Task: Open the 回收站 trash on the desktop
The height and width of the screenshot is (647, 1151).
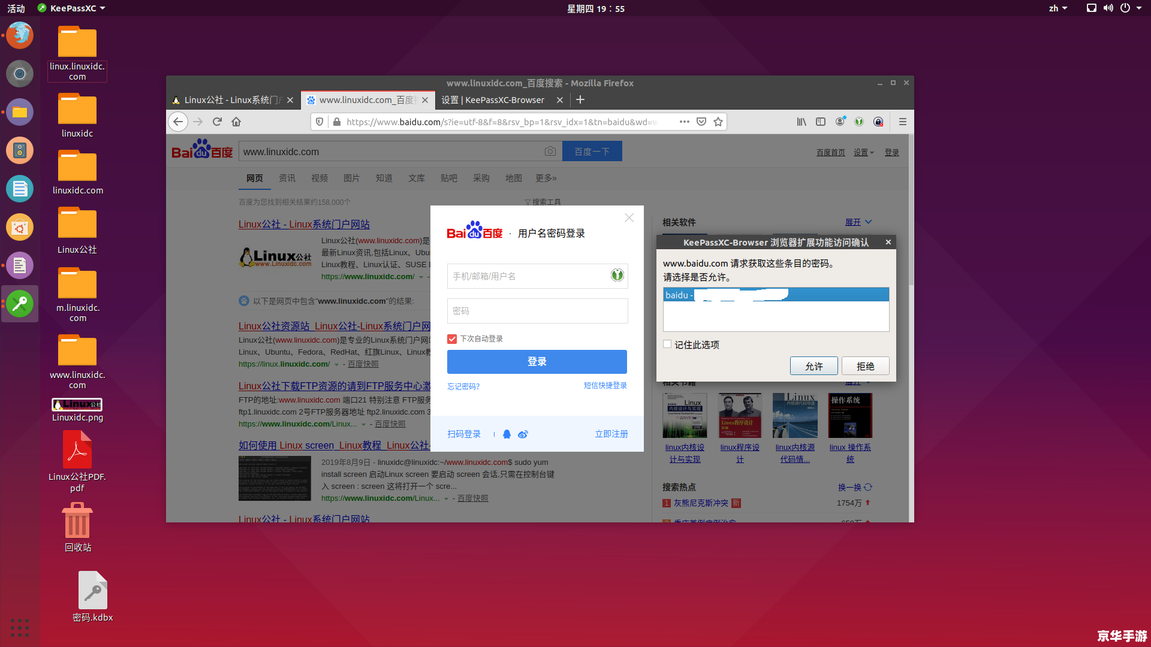Action: [77, 527]
